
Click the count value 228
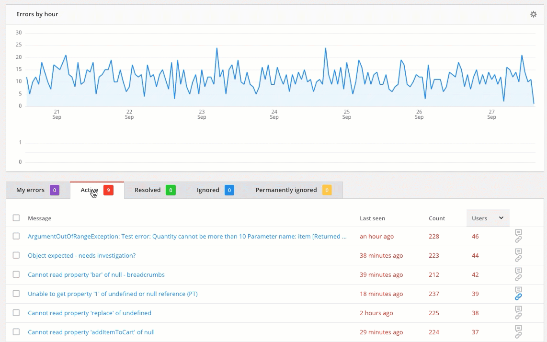434,236
